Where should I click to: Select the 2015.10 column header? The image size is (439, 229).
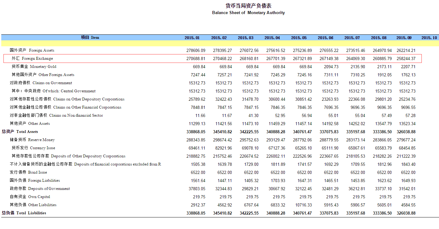click(x=429, y=38)
